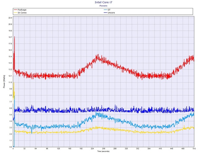Image resolution: width=207 pixels, height=155 pixels.
Task: Click the 20.9 y-axis value
Action: tap(10, 24)
